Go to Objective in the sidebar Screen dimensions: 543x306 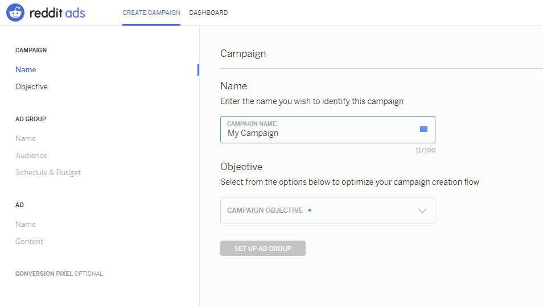pos(31,87)
